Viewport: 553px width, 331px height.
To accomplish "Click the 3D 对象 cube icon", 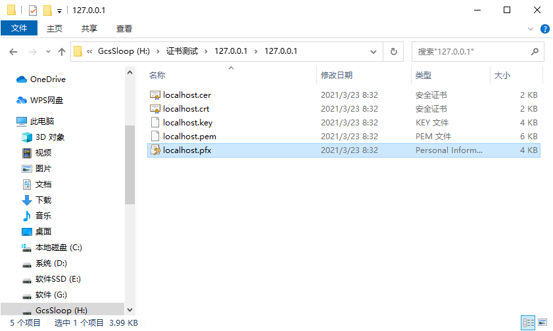I will [27, 137].
